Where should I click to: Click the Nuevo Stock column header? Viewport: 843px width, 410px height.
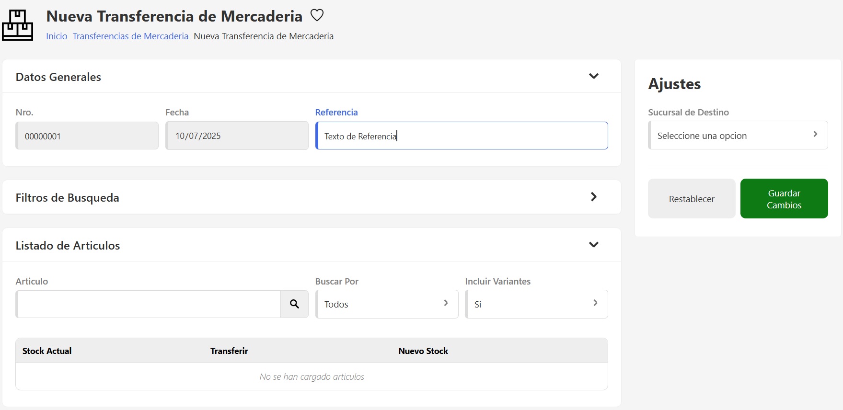[423, 351]
